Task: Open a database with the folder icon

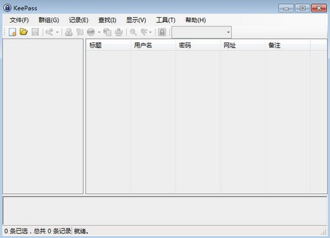Action: [x=24, y=32]
